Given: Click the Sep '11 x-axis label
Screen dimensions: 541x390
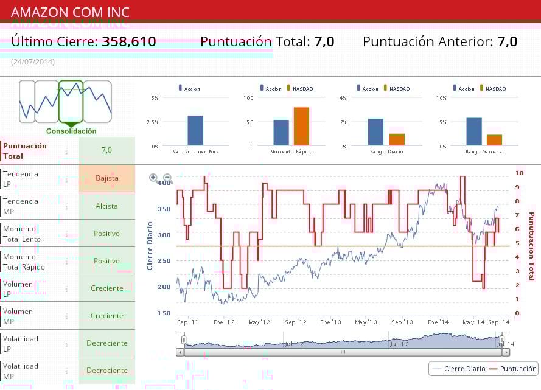Looking at the screenshot, I should point(187,322).
